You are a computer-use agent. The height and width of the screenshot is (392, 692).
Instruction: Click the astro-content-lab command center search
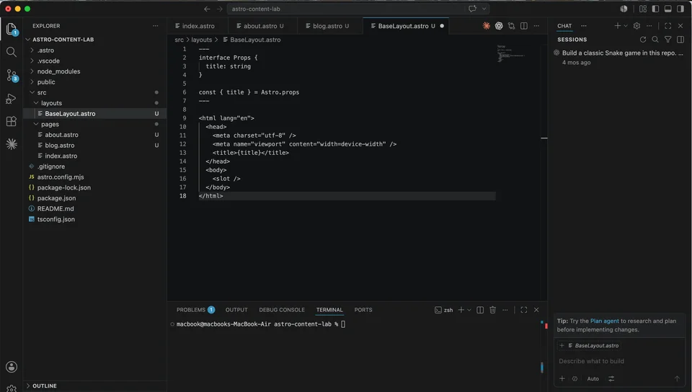tap(347, 9)
